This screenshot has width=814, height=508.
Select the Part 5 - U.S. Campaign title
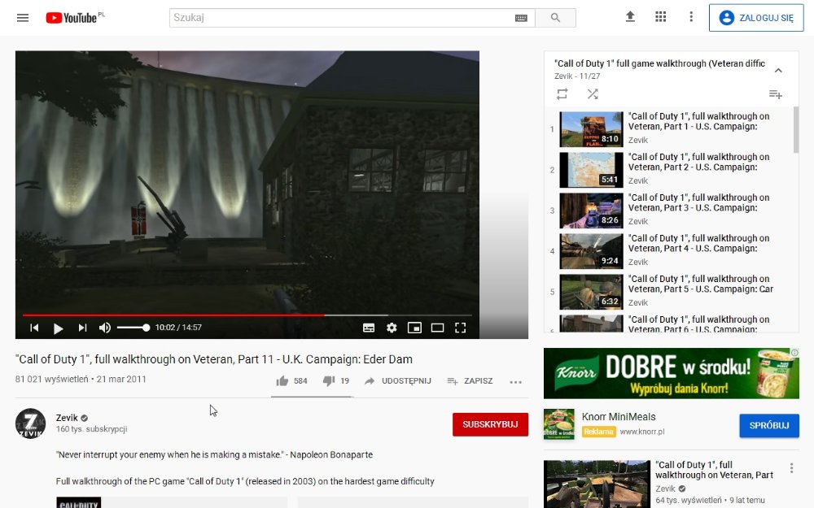(x=701, y=284)
